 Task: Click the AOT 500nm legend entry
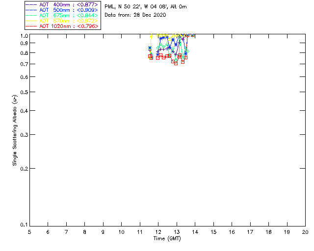tap(62, 10)
